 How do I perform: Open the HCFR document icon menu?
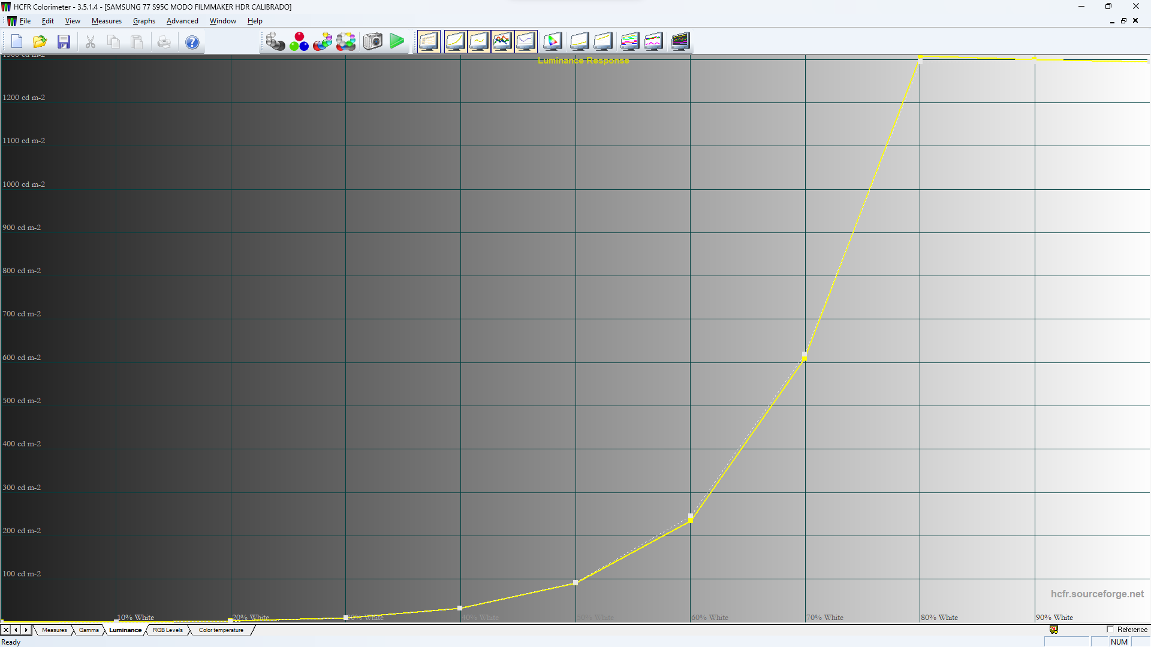tap(11, 21)
